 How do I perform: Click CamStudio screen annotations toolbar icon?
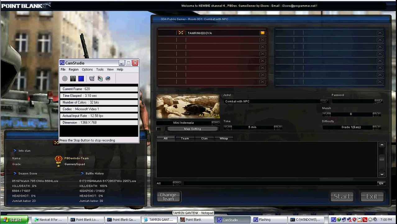click(100, 79)
